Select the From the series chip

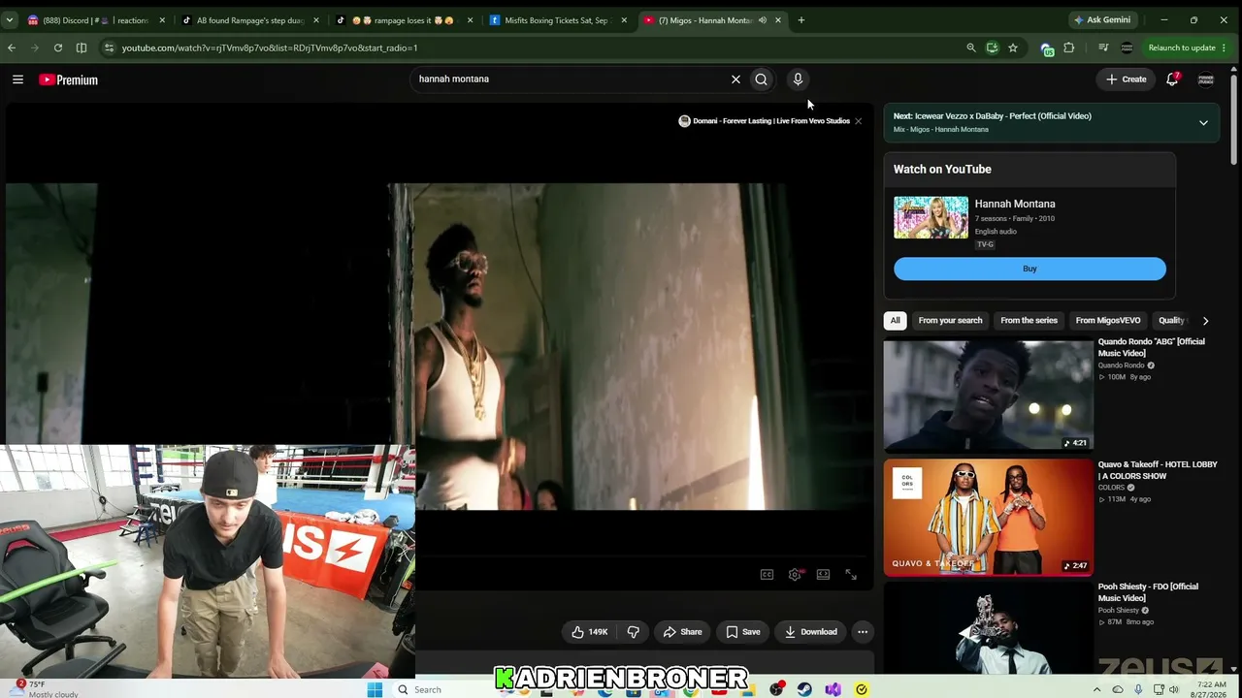click(1029, 321)
